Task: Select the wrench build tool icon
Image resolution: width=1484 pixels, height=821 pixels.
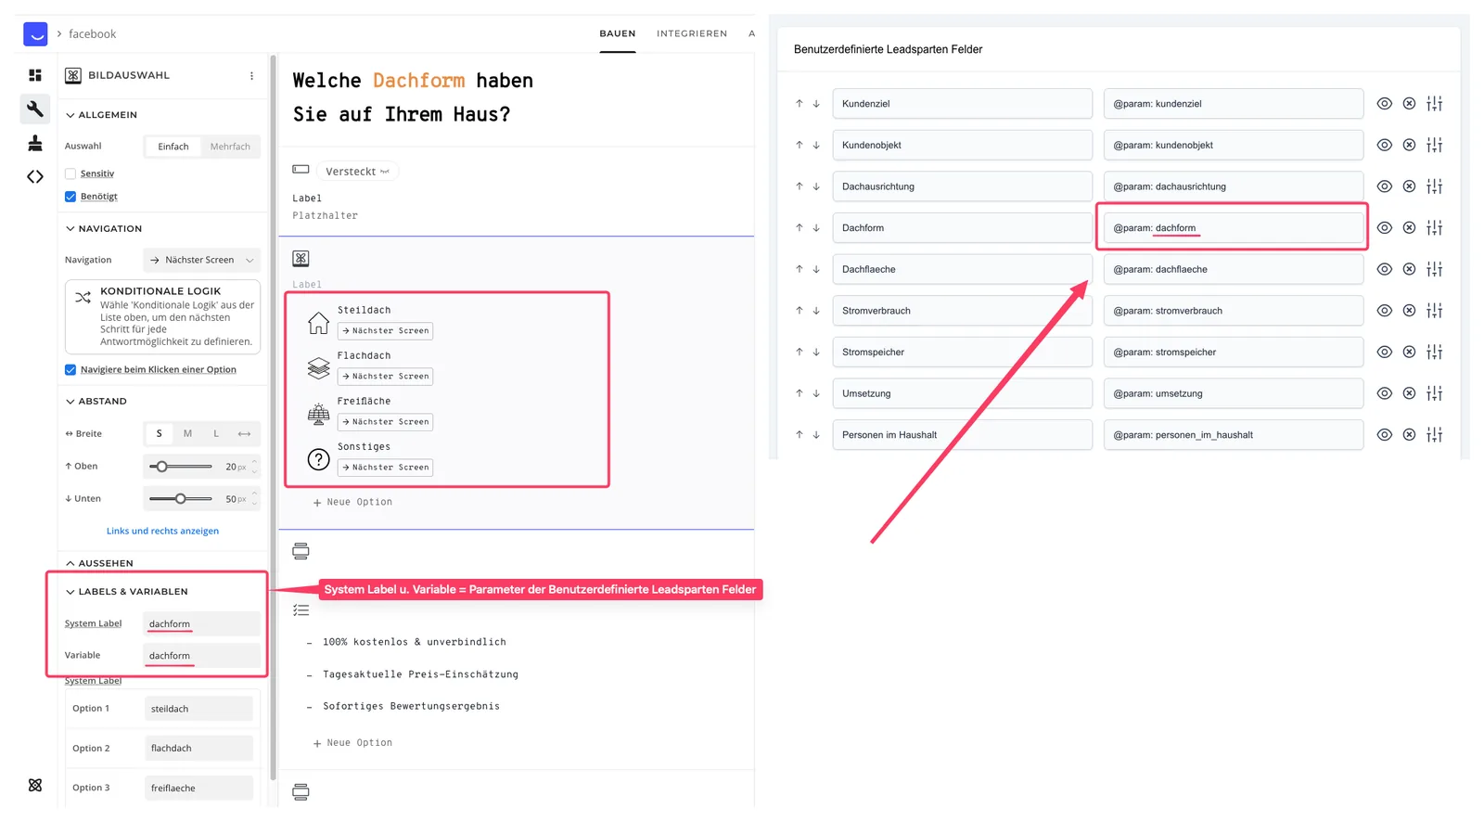Action: coord(35,109)
